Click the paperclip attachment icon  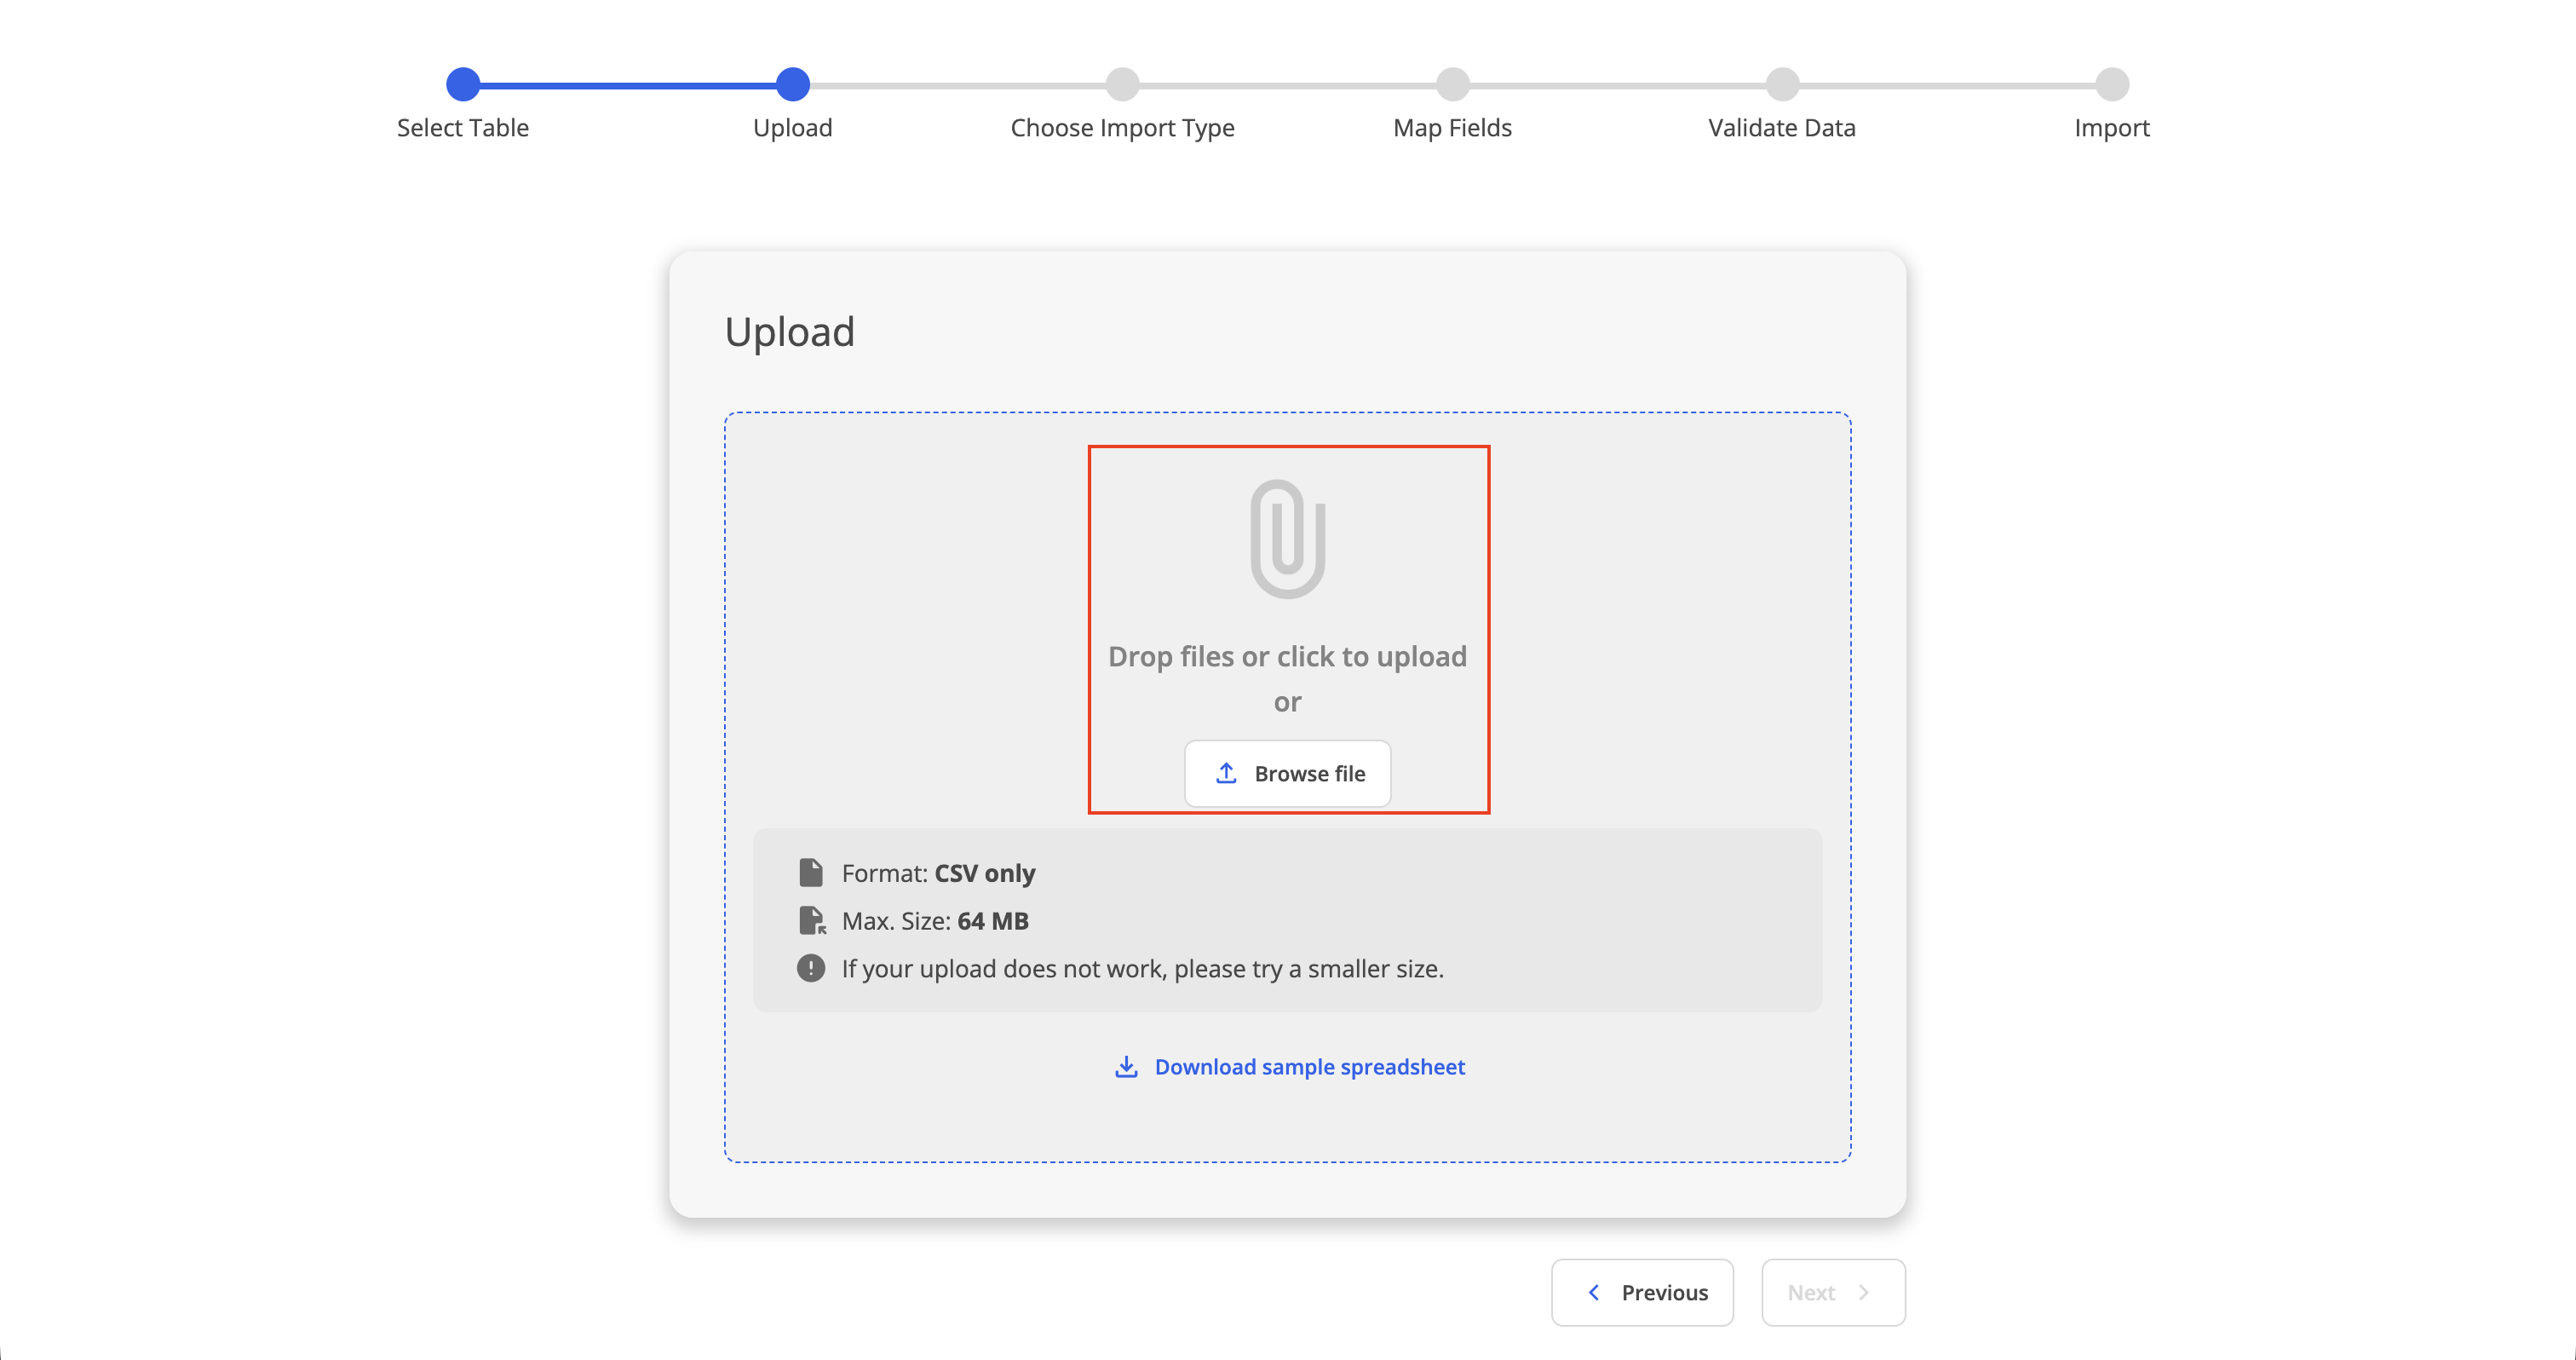[x=1288, y=539]
